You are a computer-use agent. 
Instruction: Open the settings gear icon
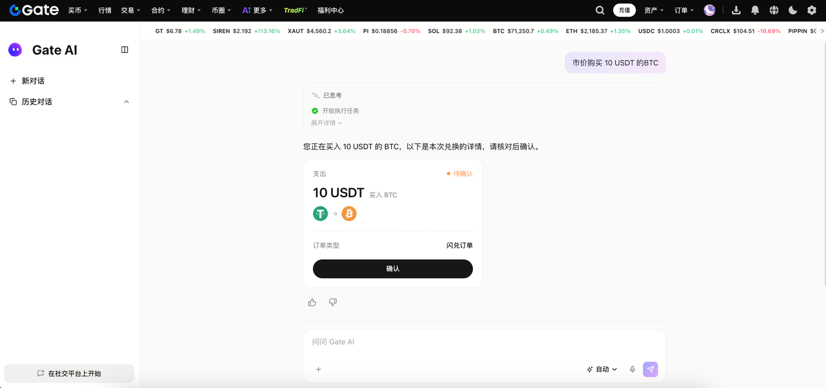click(812, 10)
